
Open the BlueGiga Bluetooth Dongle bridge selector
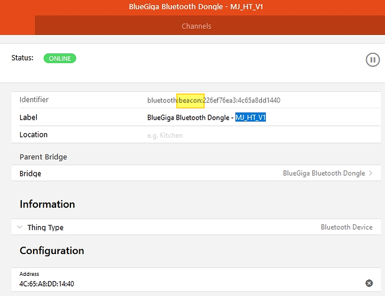[x=324, y=173]
